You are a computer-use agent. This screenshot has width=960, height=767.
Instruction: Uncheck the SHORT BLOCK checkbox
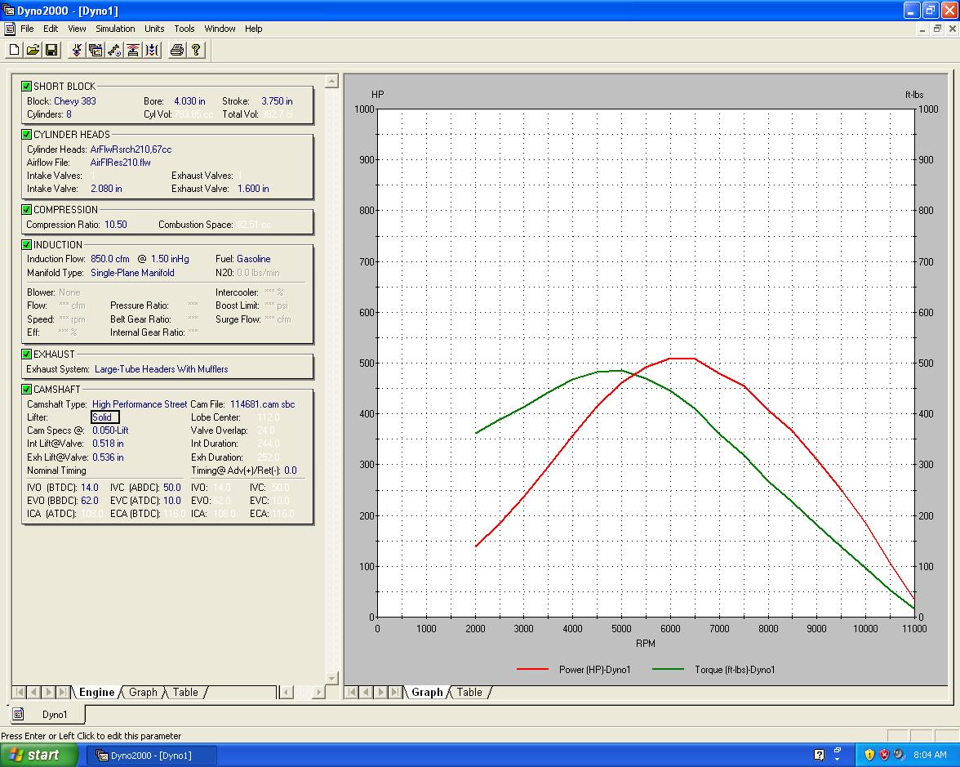coord(27,87)
